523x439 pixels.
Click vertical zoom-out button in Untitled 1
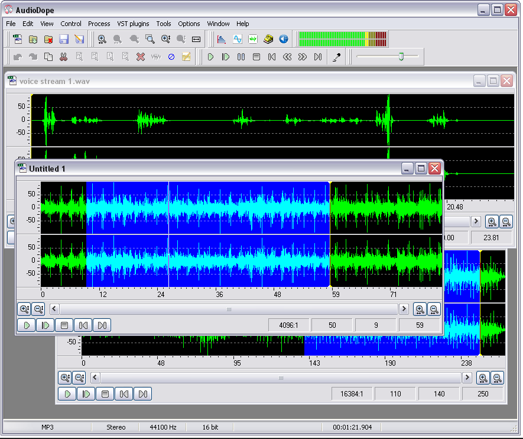click(38, 309)
